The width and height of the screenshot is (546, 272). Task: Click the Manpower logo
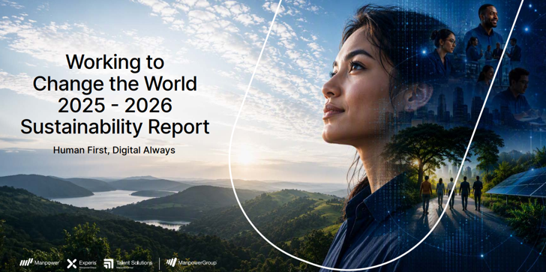[x=39, y=262]
